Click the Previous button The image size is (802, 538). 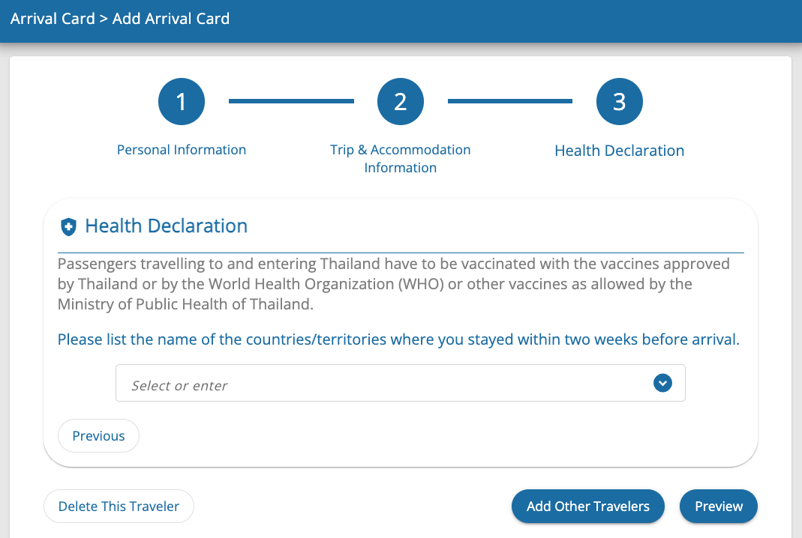(98, 435)
